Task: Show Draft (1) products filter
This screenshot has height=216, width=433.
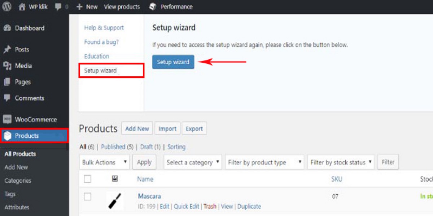Action: 150,147
